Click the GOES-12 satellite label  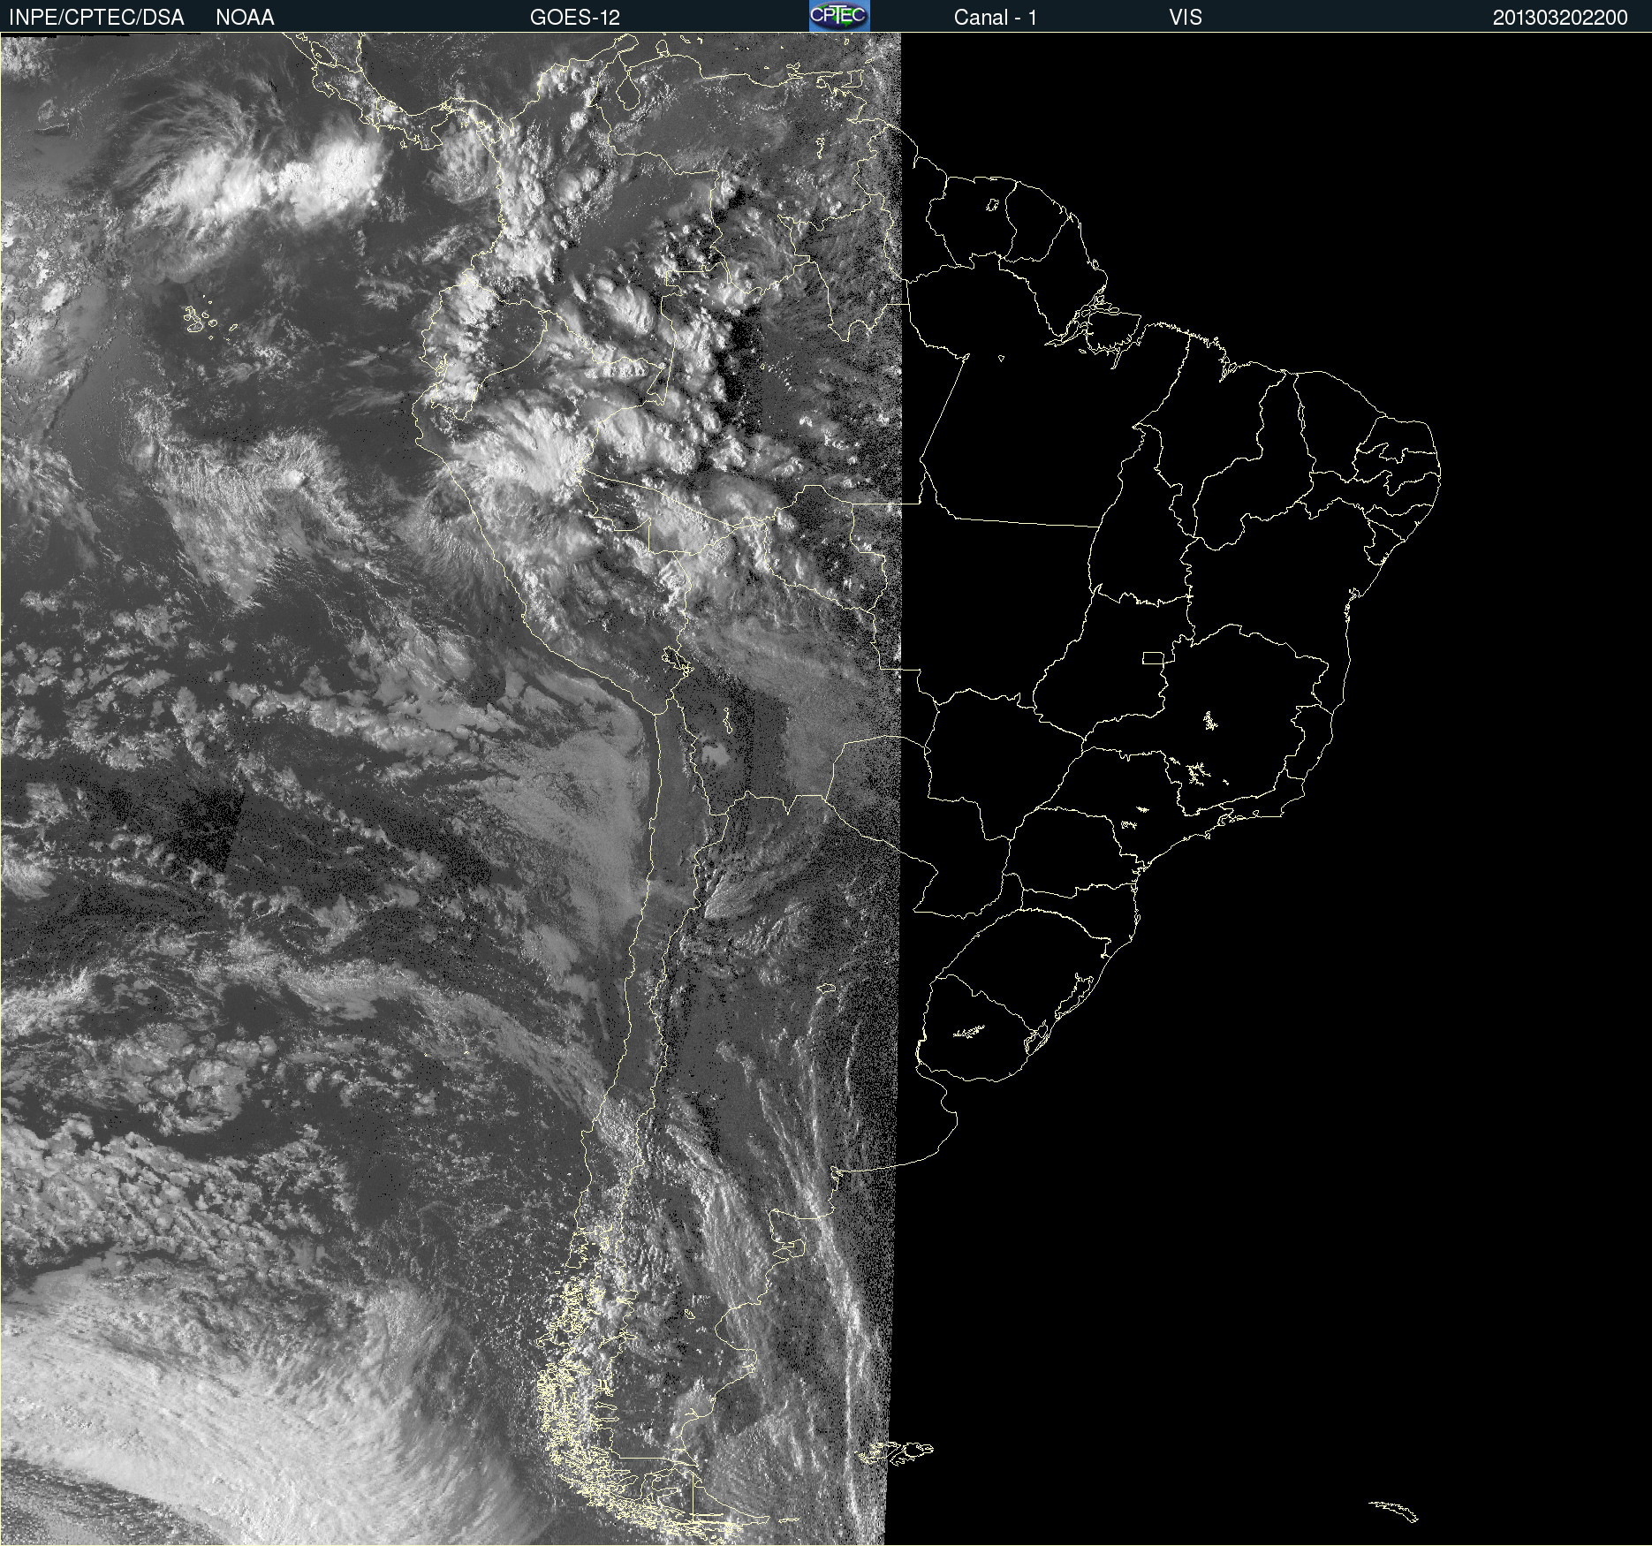pos(575,18)
